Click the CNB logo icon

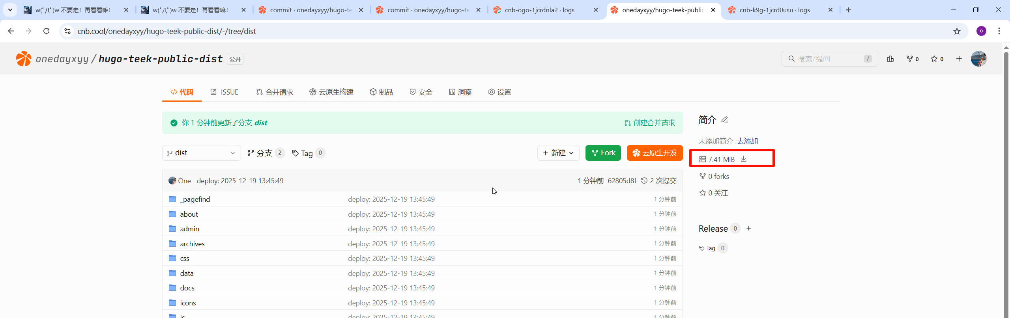pyautogui.click(x=23, y=59)
